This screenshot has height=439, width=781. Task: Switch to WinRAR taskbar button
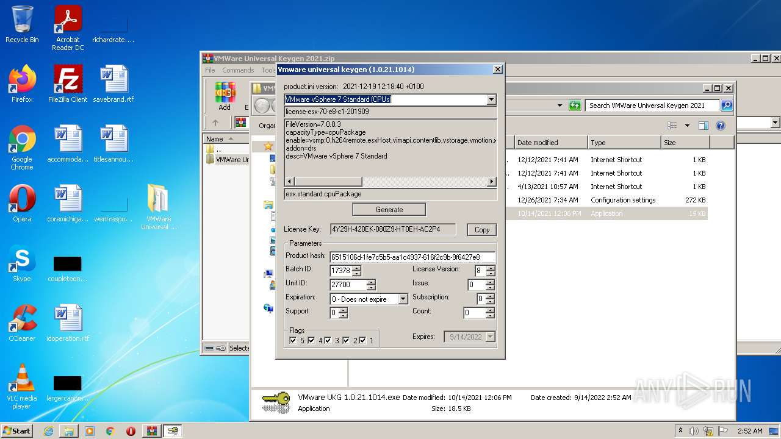coord(151,431)
